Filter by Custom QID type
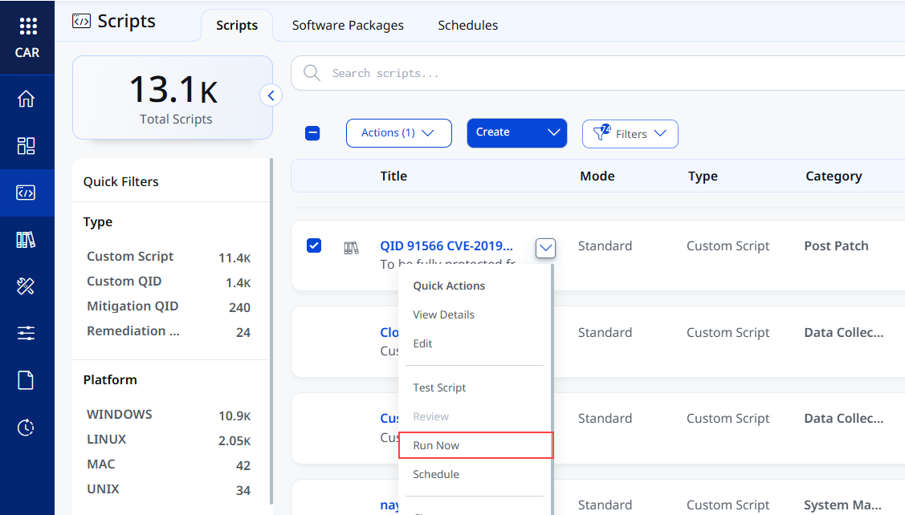The image size is (905, 515). [124, 282]
